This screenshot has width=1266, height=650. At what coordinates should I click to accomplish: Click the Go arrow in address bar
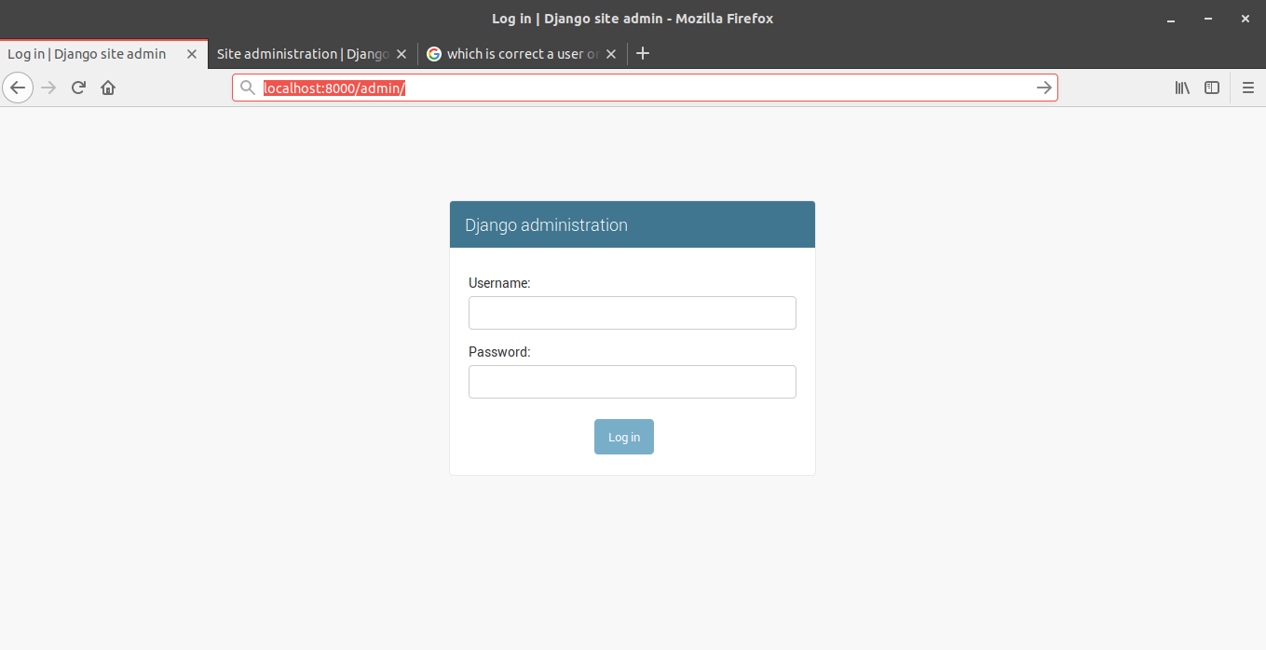coord(1044,88)
